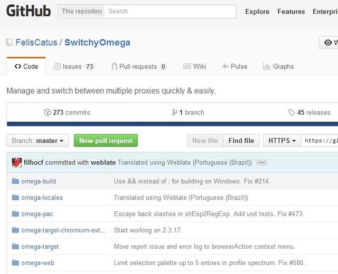Open the HTTPS clone protocol dropdown
The height and width of the screenshot is (274, 338).
point(282,141)
